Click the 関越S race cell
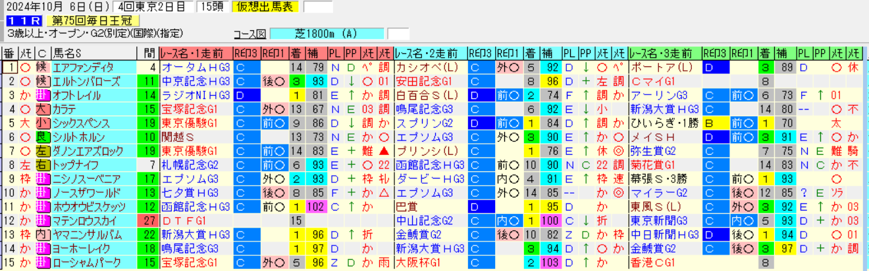 click(196, 136)
